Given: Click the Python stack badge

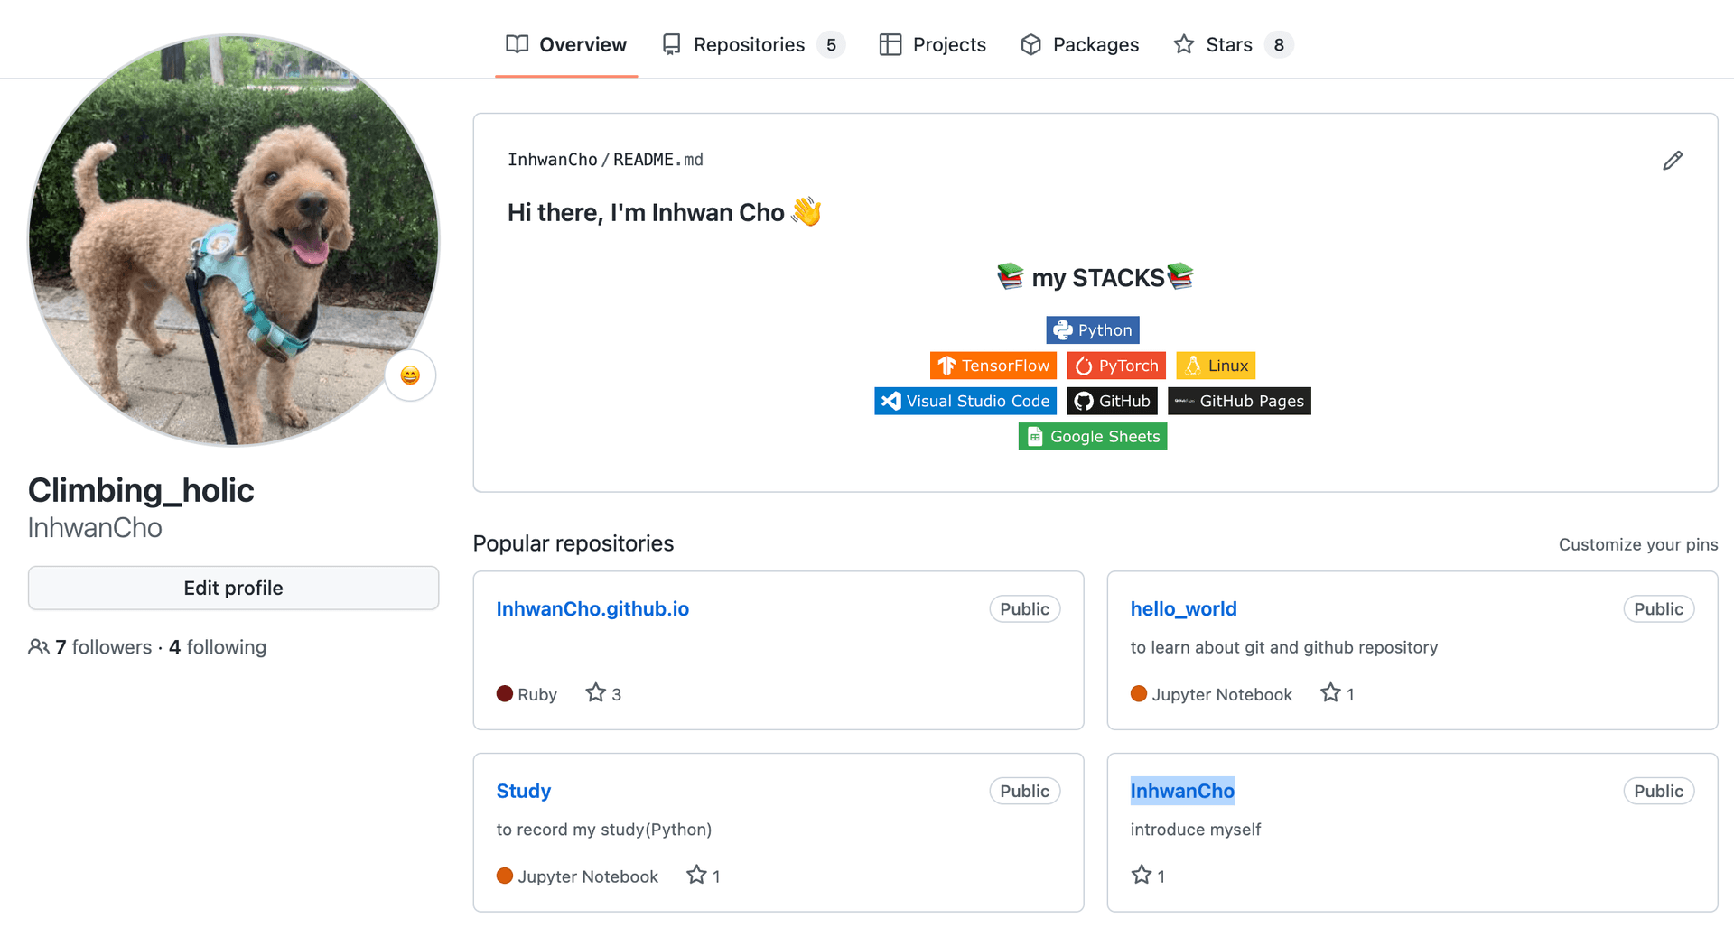Looking at the screenshot, I should (1092, 330).
